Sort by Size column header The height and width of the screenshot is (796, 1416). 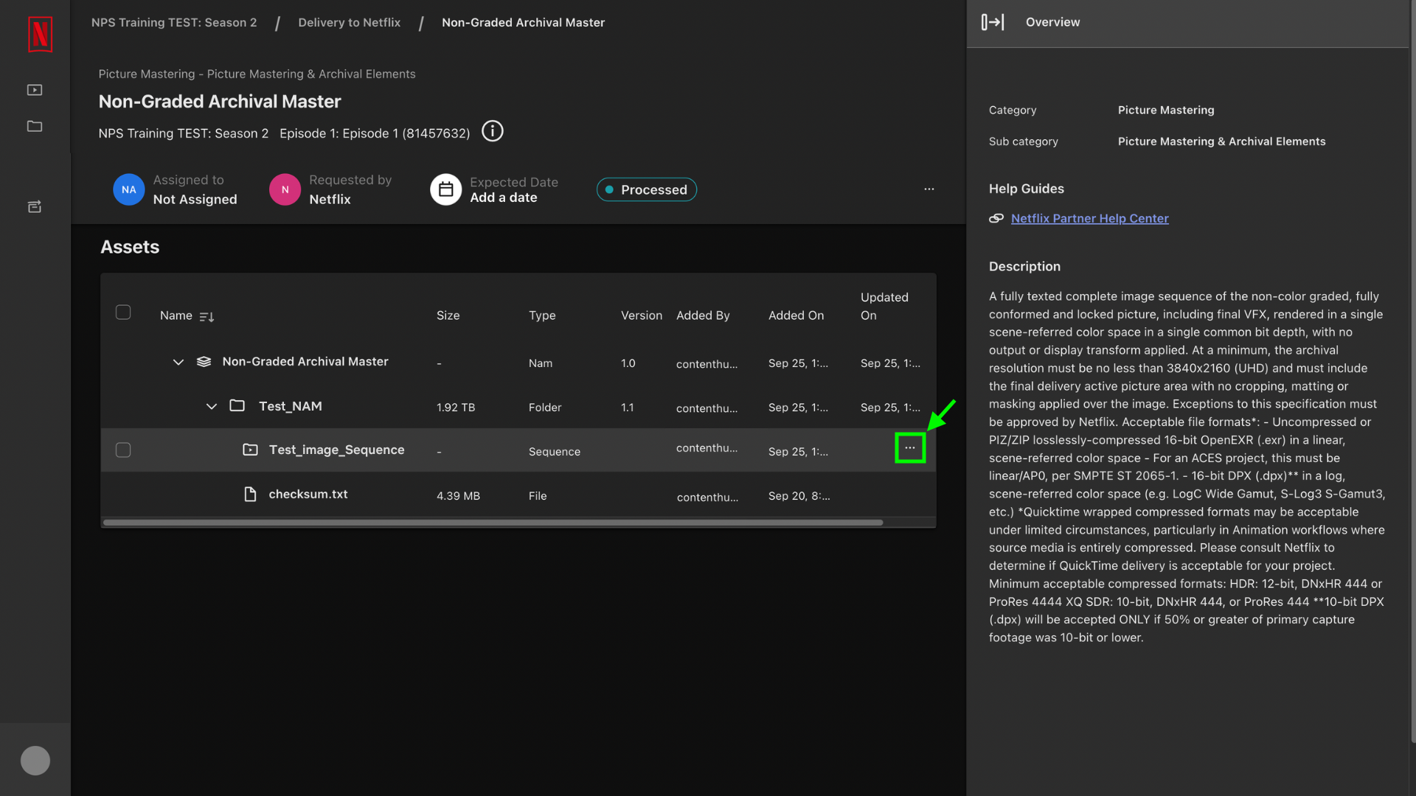tap(448, 315)
